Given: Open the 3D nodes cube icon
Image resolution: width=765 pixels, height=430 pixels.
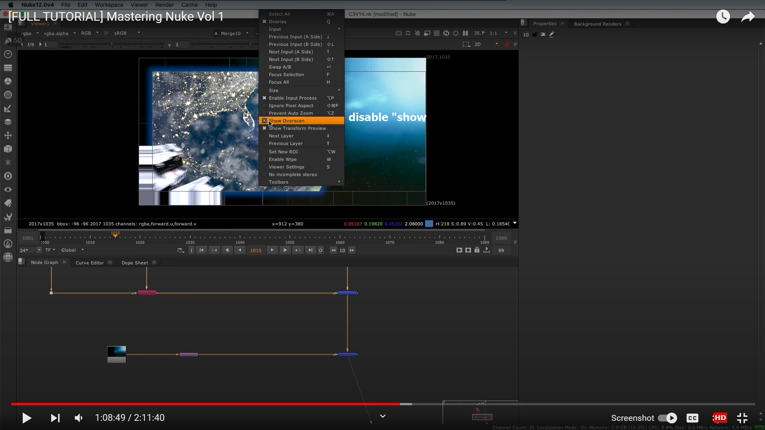Looking at the screenshot, I should point(8,149).
